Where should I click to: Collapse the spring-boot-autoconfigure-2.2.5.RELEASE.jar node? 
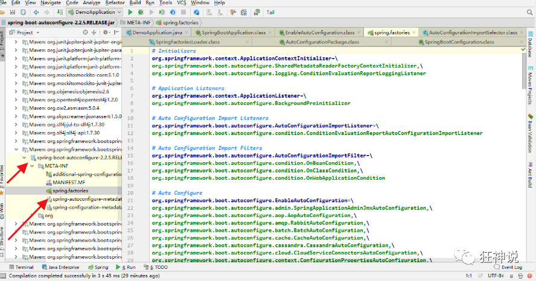pyautogui.click(x=25, y=157)
